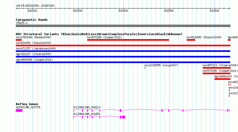Select the nsv524050 (Shaikh2009) full-width red bar
This screenshot has height=132, width=238.
click(x=123, y=46)
